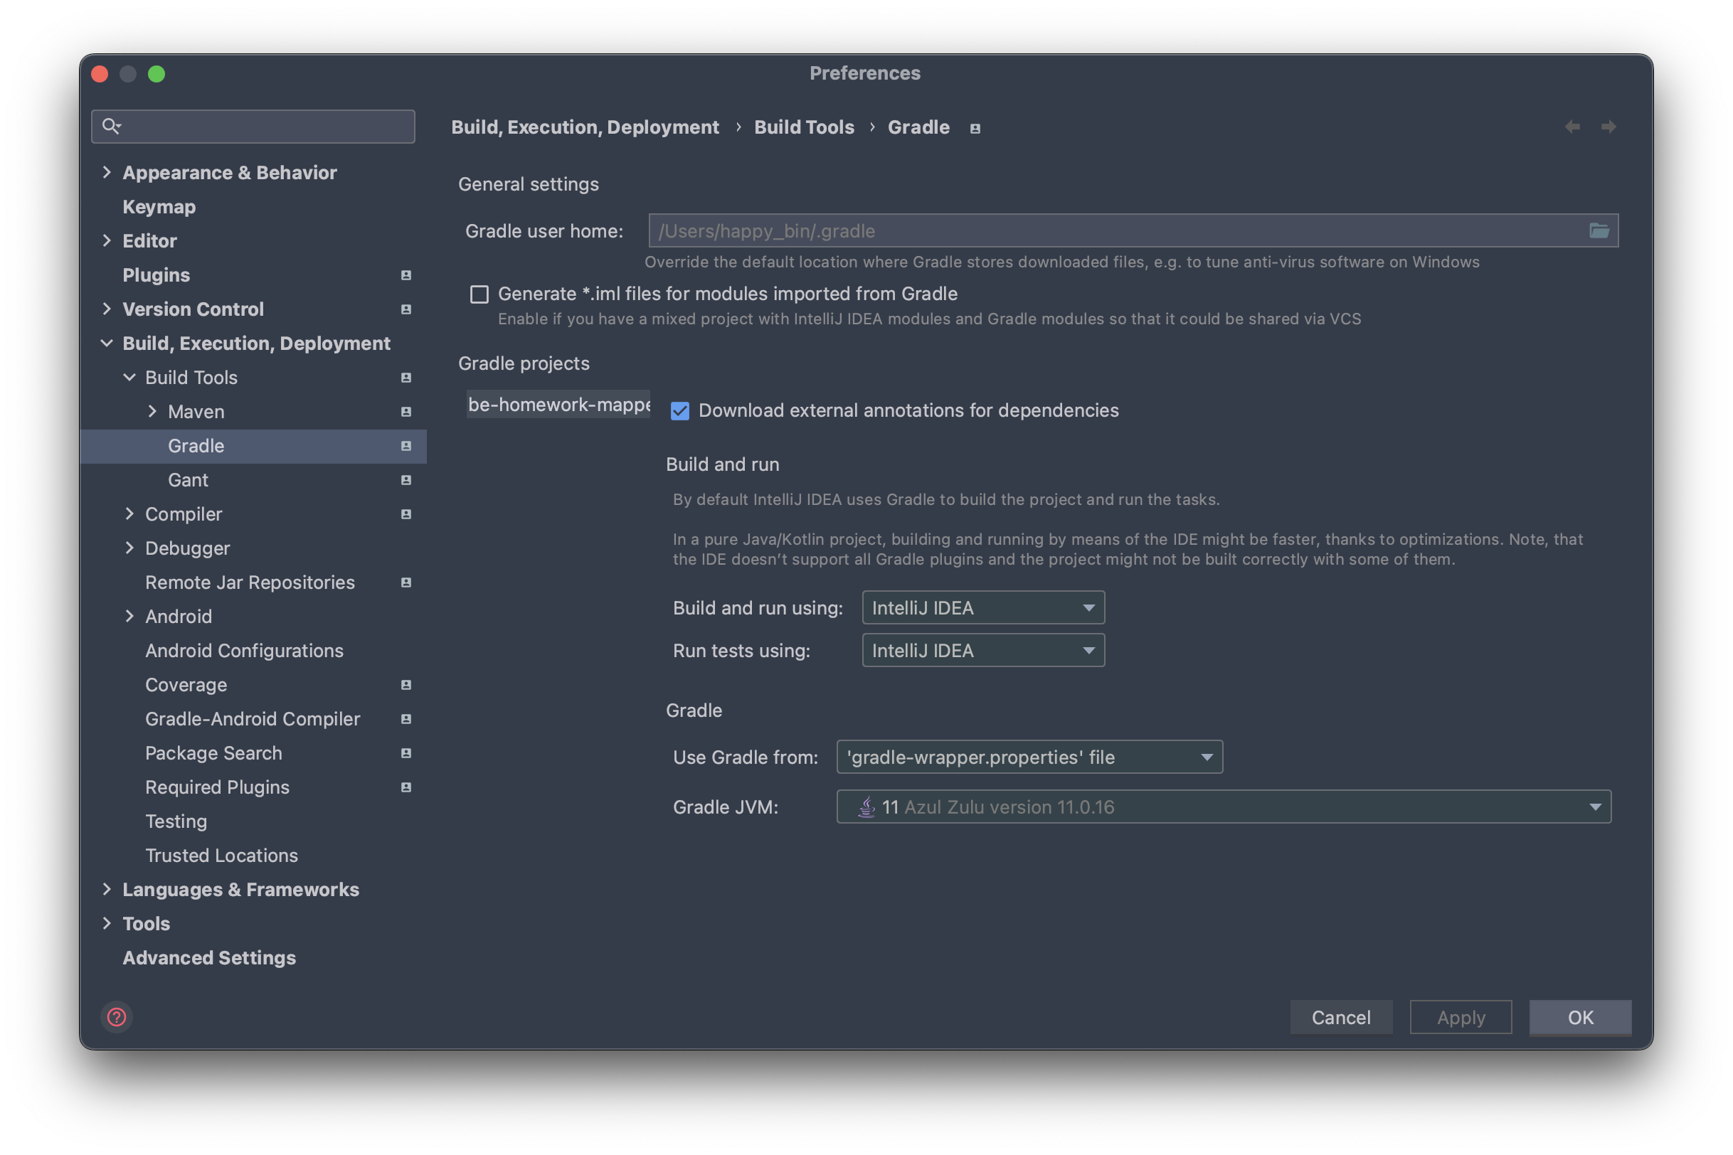Enable Generate *.iml files checkbox
This screenshot has height=1155, width=1733.
[479, 294]
